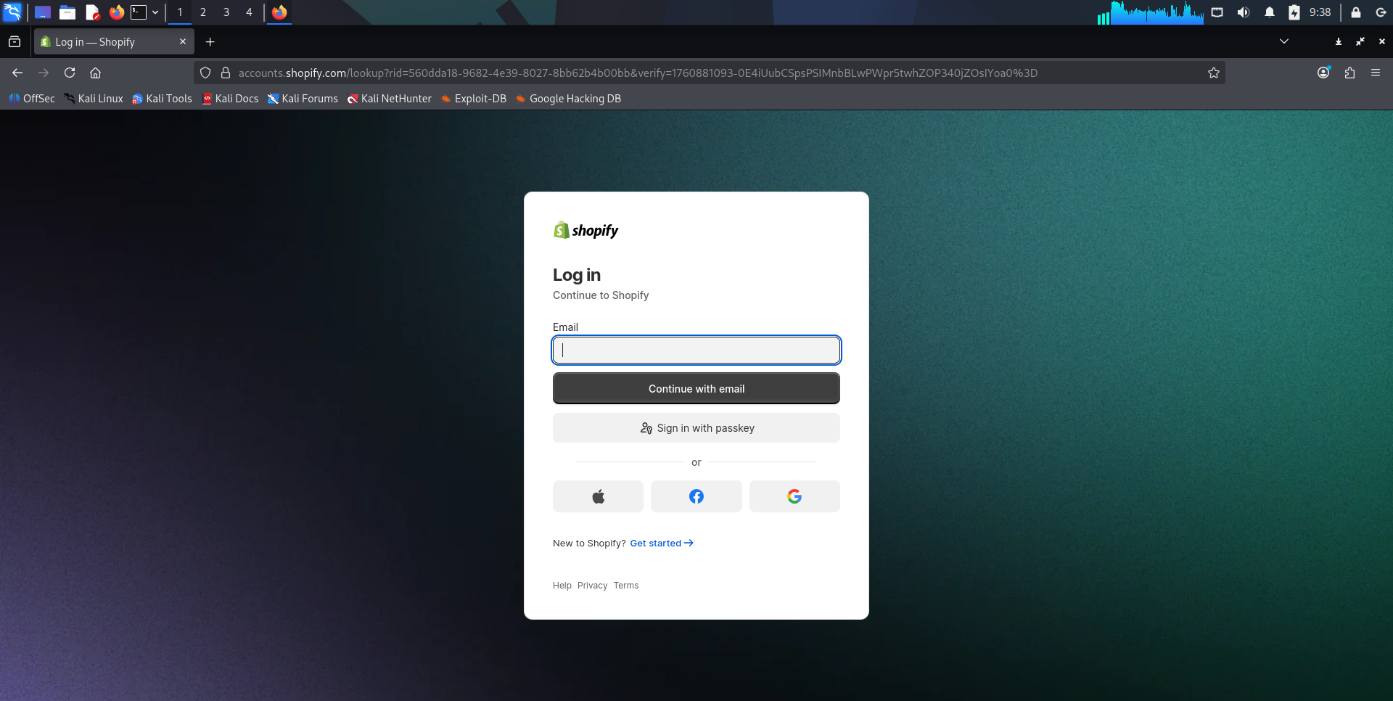The width and height of the screenshot is (1393, 701).
Task: Open the Kali Tools bookmark
Action: click(x=162, y=99)
